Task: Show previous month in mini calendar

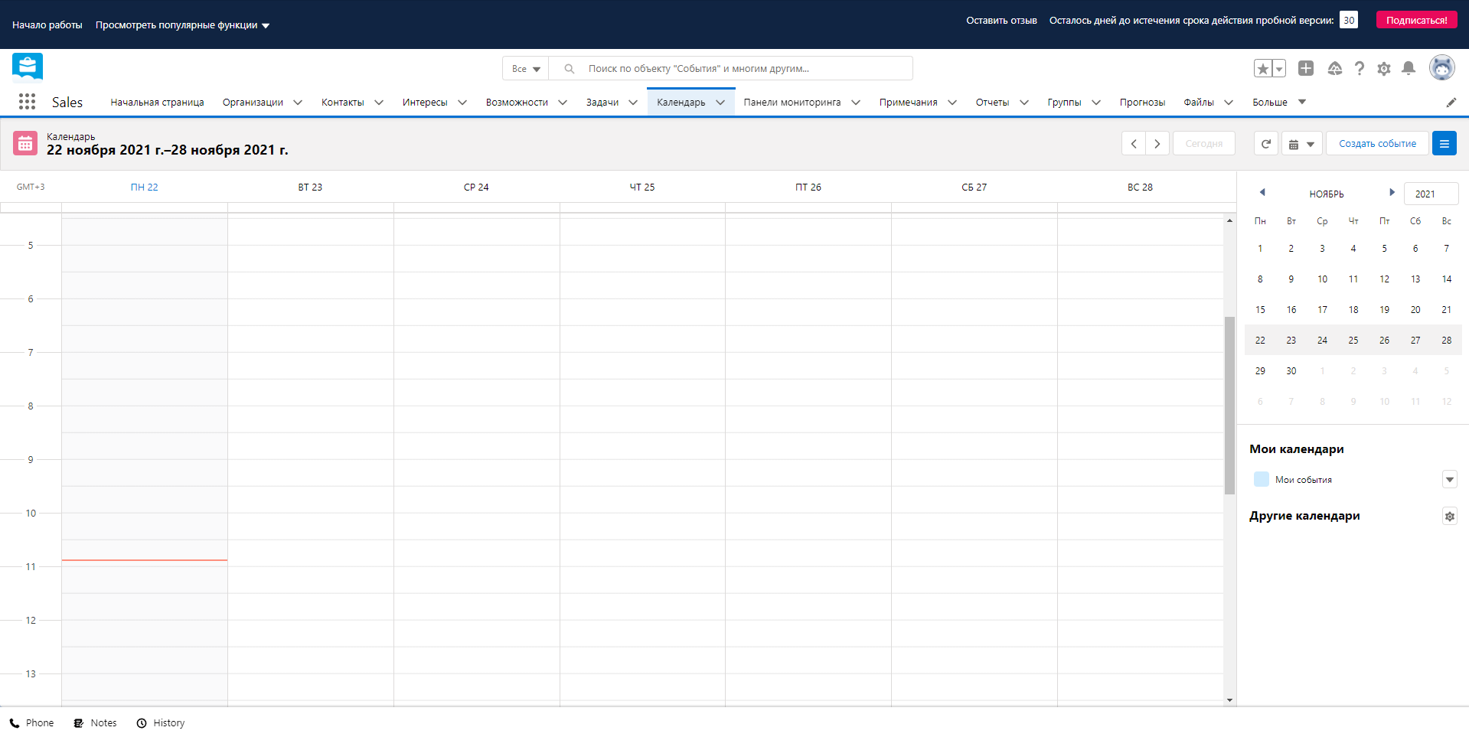Action: coord(1262,192)
